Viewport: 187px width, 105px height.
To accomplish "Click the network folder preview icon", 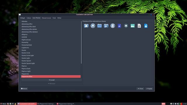I will coord(106,26).
